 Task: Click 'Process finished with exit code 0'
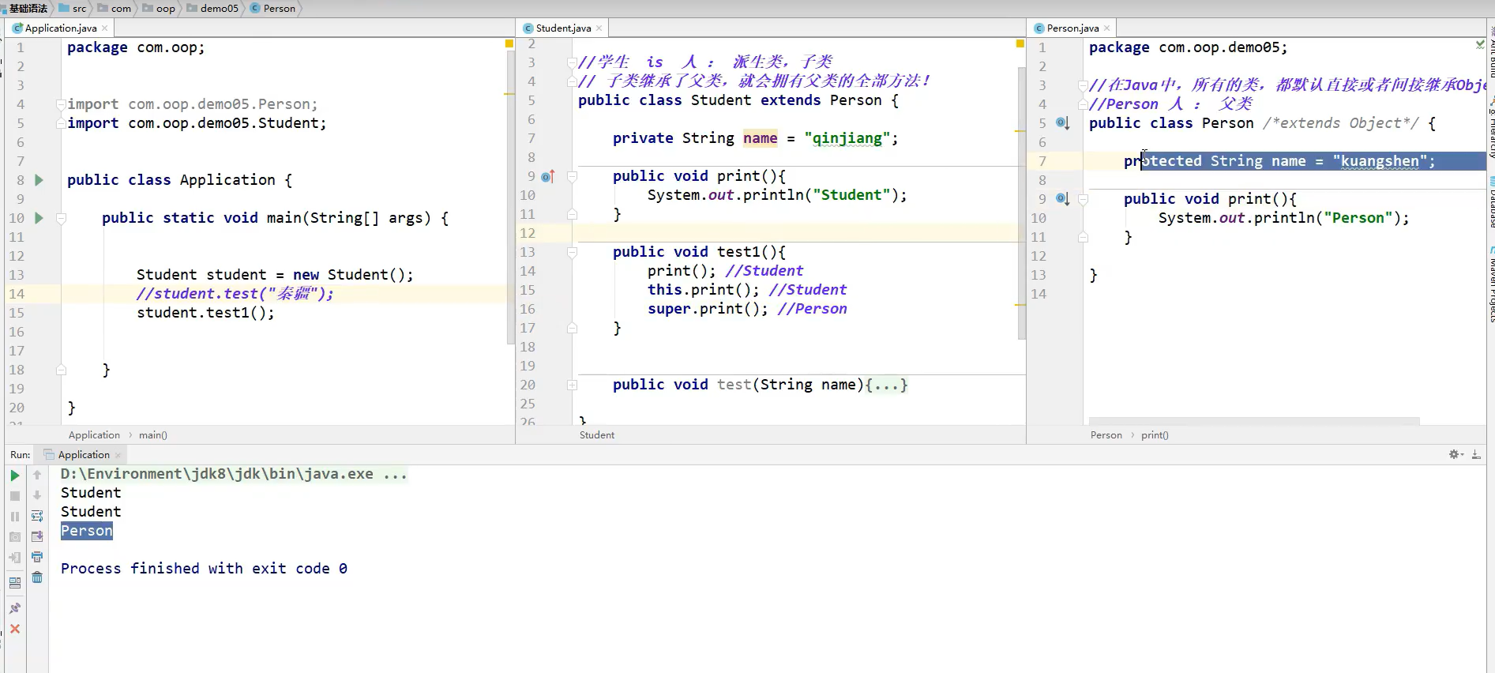coord(204,569)
